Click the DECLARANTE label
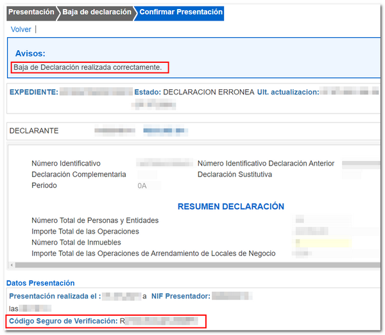385x335 pixels. (x=34, y=131)
